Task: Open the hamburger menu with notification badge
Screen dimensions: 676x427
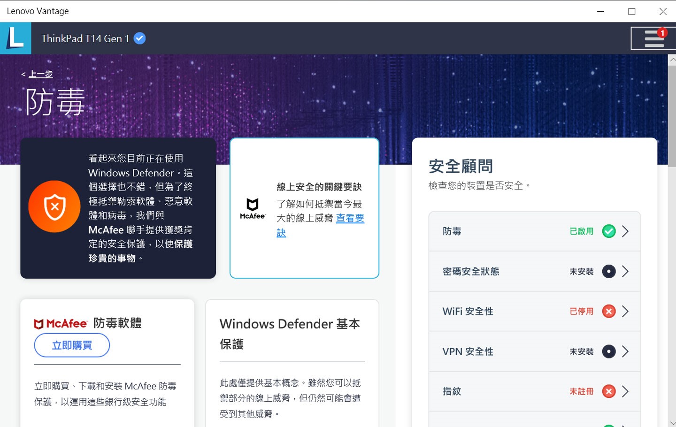Action: pos(653,38)
